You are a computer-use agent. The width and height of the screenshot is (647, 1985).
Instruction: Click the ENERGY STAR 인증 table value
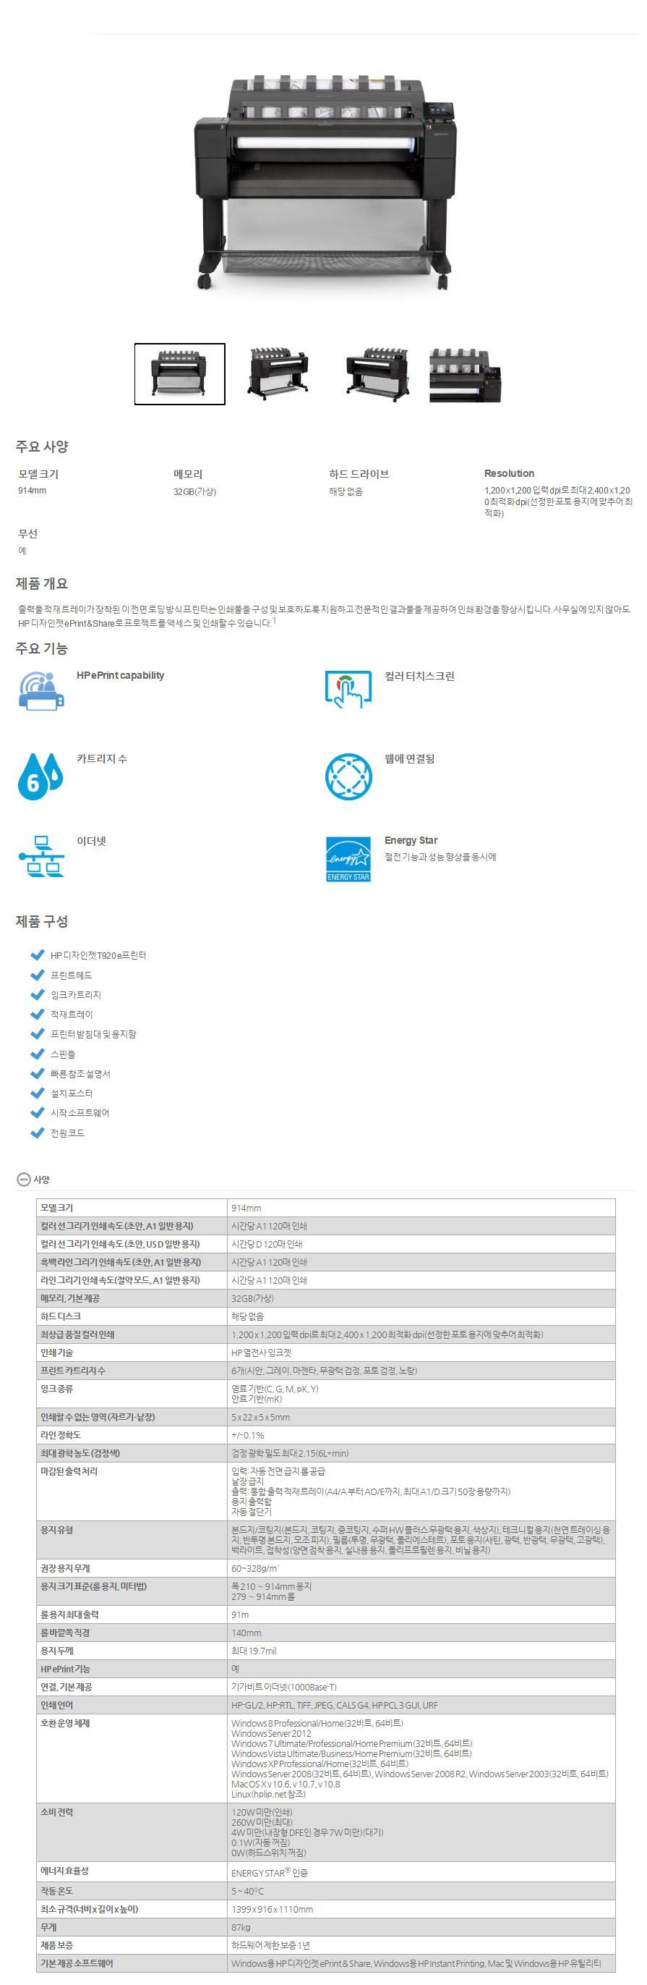pos(269,1871)
